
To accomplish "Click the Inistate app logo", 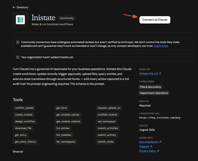I will (x=20, y=20).
